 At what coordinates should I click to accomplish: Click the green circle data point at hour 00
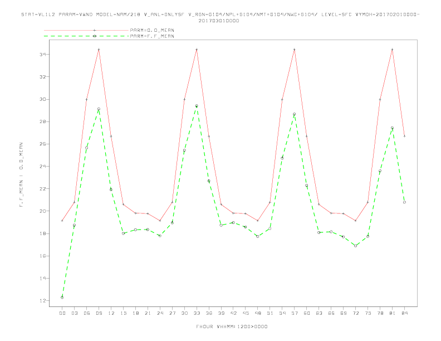pos(62,298)
